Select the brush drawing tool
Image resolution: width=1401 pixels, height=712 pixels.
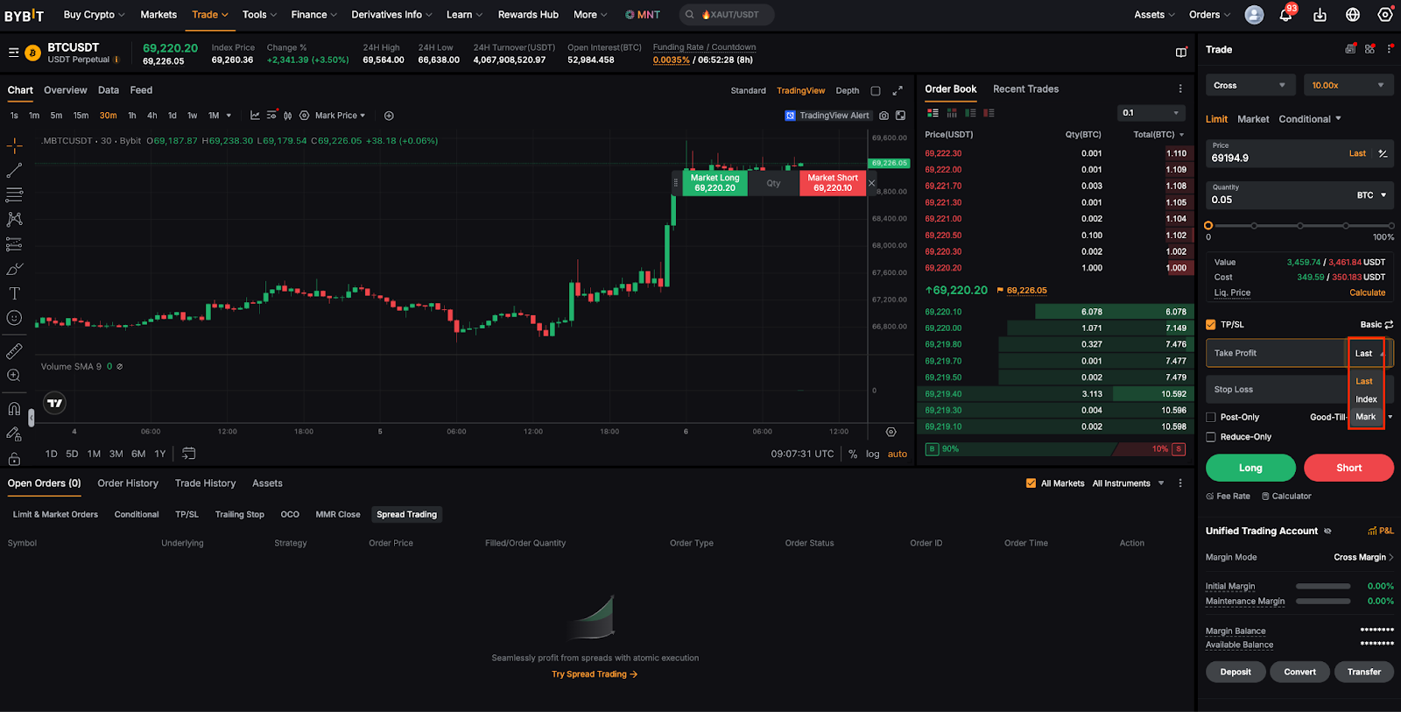(x=15, y=269)
